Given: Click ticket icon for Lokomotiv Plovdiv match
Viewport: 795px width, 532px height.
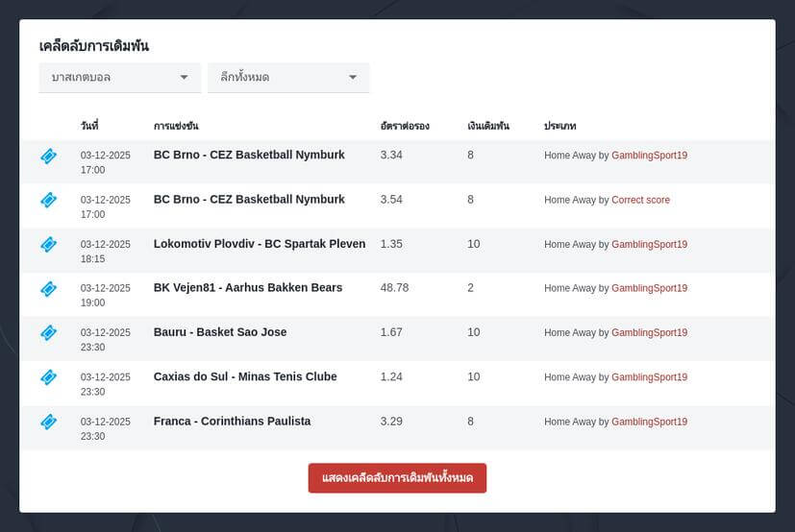Looking at the screenshot, I should [49, 245].
